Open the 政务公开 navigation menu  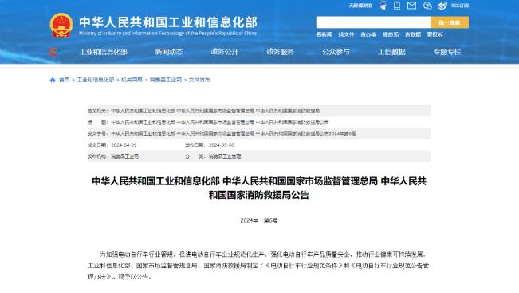click(224, 52)
